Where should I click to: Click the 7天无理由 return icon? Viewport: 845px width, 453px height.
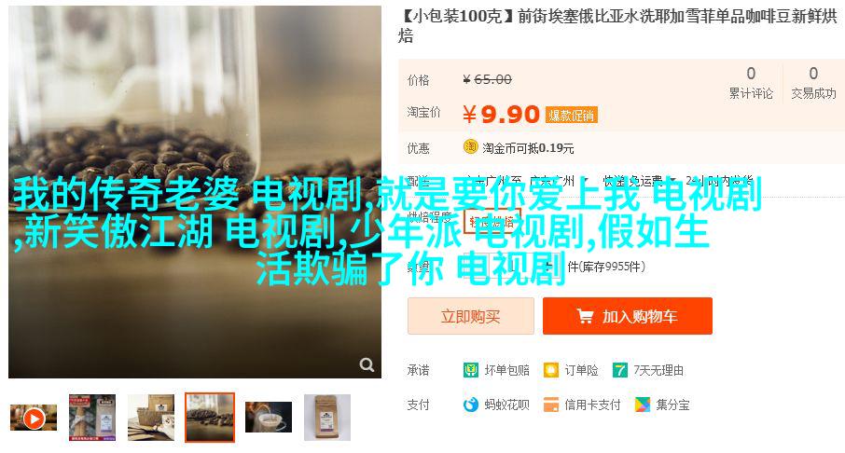pos(619,370)
